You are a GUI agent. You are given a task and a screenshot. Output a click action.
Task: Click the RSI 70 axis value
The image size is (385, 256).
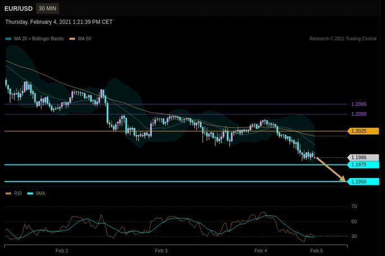(x=354, y=207)
